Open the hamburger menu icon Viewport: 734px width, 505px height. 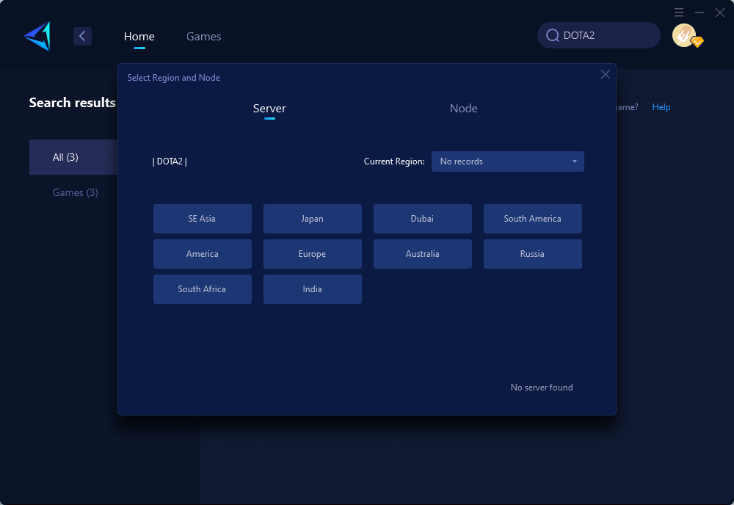pyautogui.click(x=679, y=12)
